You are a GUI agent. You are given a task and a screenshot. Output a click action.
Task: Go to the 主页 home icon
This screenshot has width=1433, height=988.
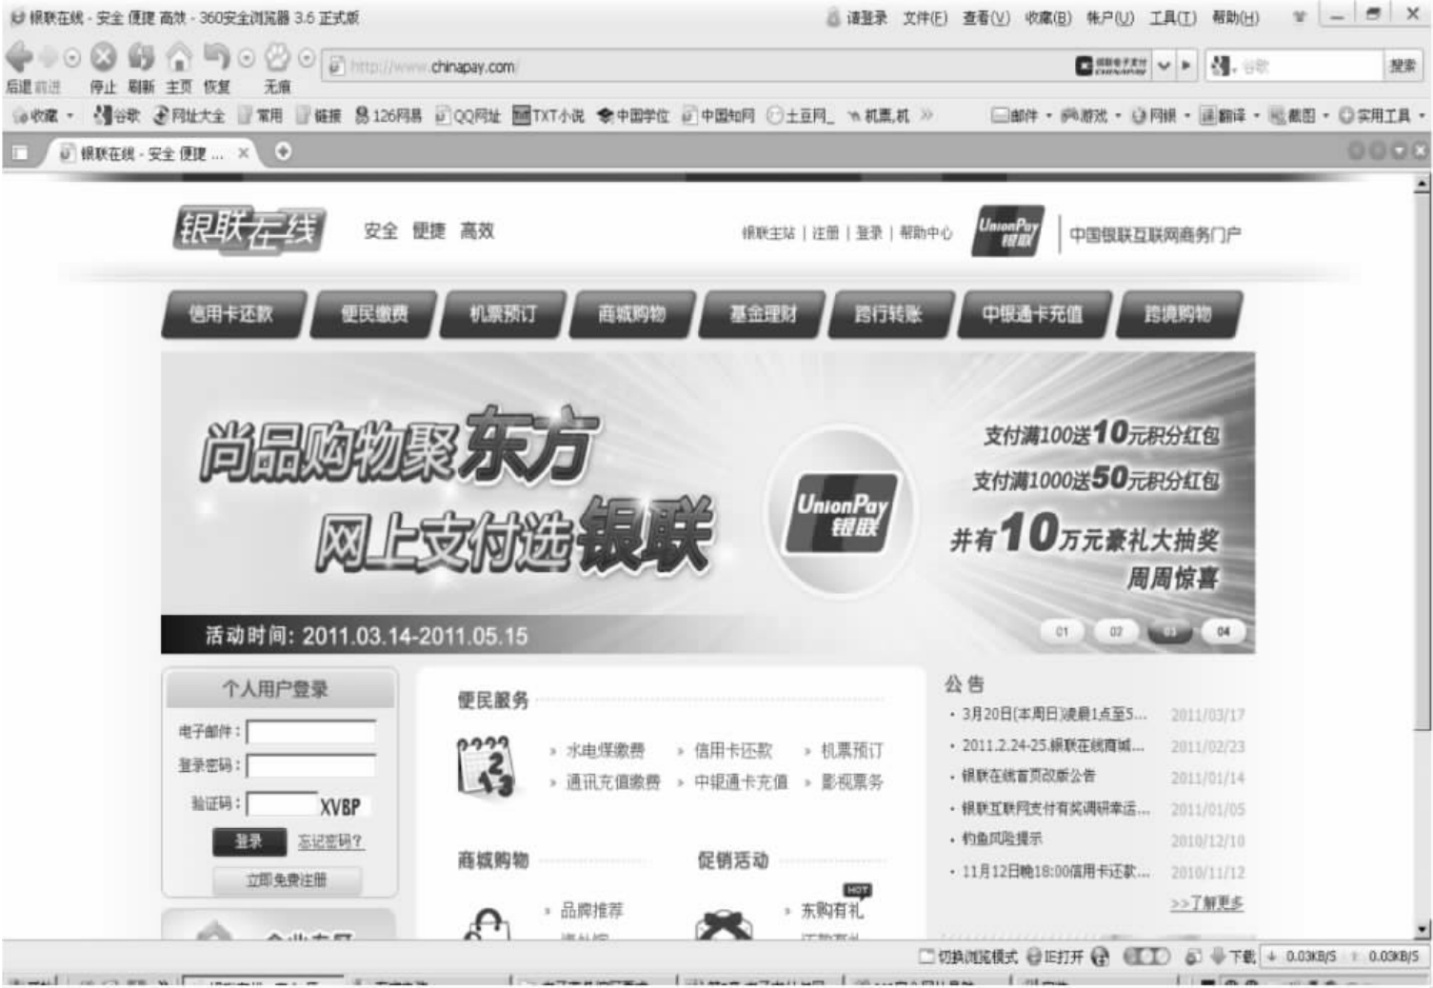coord(179,58)
